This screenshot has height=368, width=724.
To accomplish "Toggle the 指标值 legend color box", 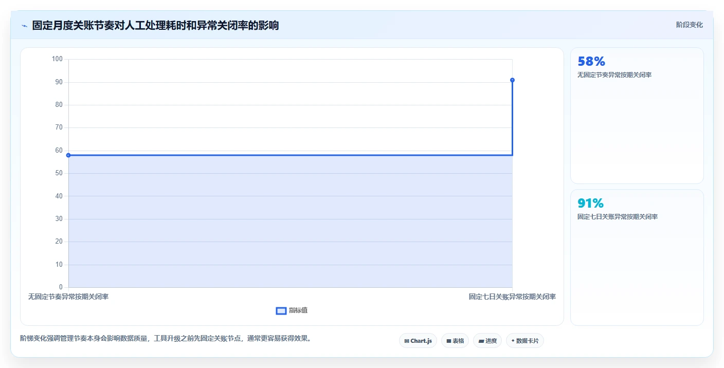I will [x=281, y=311].
